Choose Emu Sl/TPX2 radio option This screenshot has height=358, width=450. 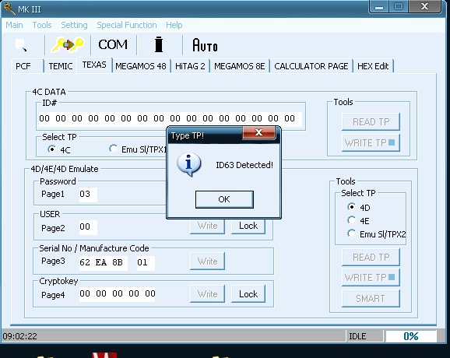(x=351, y=233)
